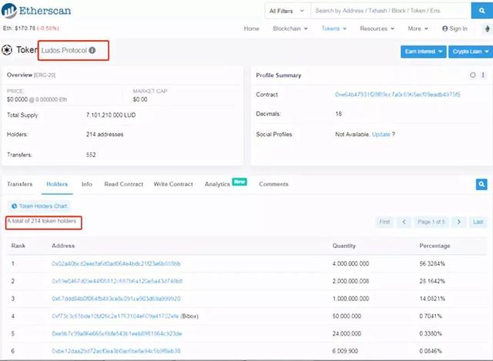Open rank 5 holder address
Viewport: 493px width, 361px height.
(x=117, y=333)
